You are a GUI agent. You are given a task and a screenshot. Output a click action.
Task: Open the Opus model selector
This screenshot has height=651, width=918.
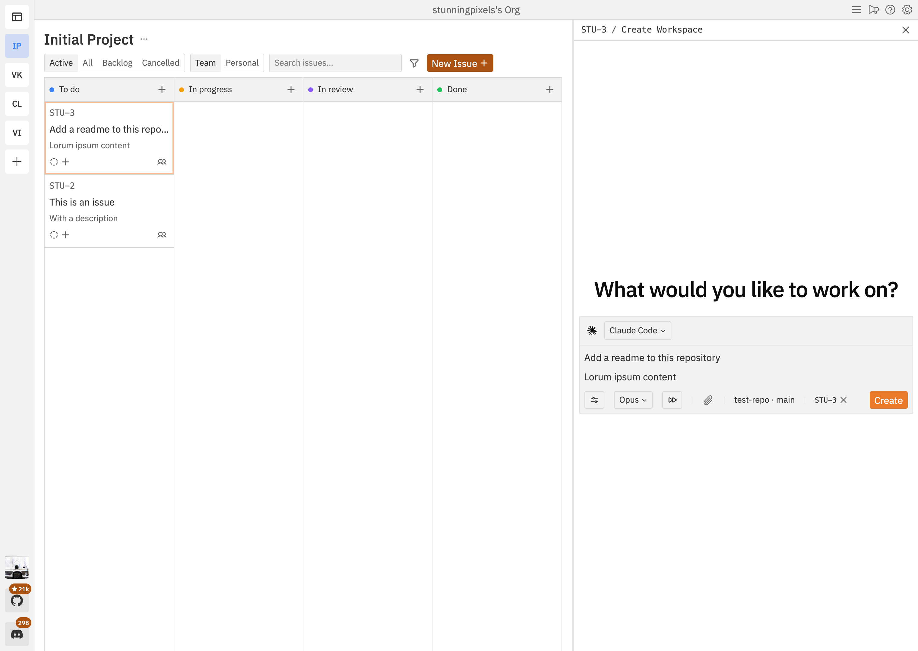coord(633,400)
